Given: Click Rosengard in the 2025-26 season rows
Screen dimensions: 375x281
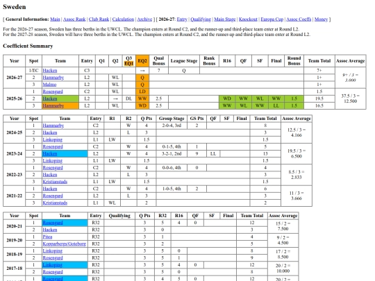Looking at the screenshot, I should tap(53, 92).
